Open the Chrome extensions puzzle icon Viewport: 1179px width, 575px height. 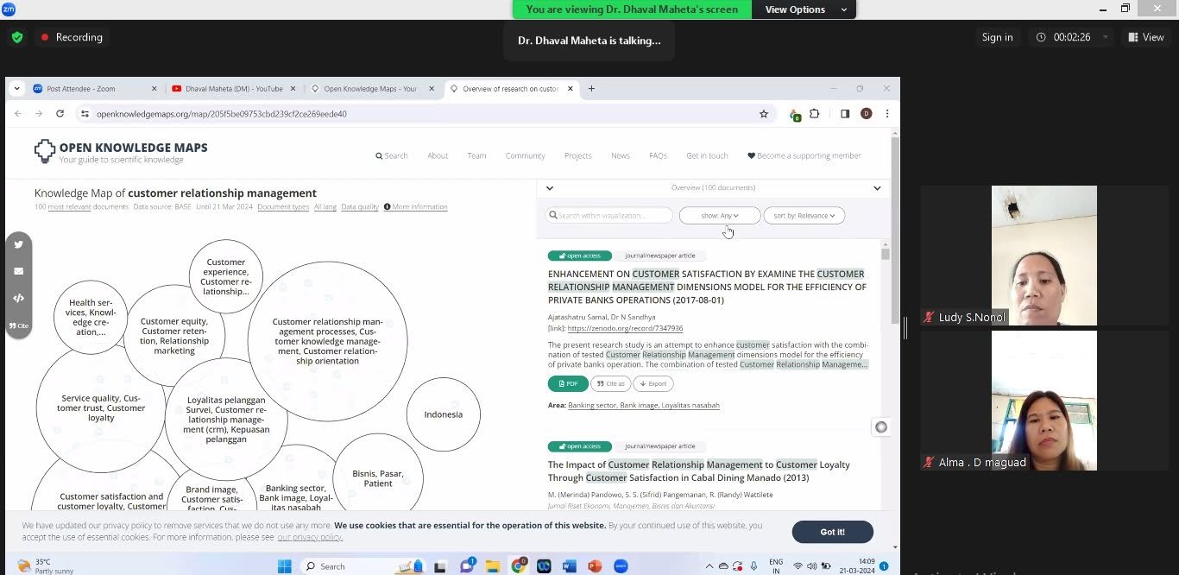pos(814,113)
